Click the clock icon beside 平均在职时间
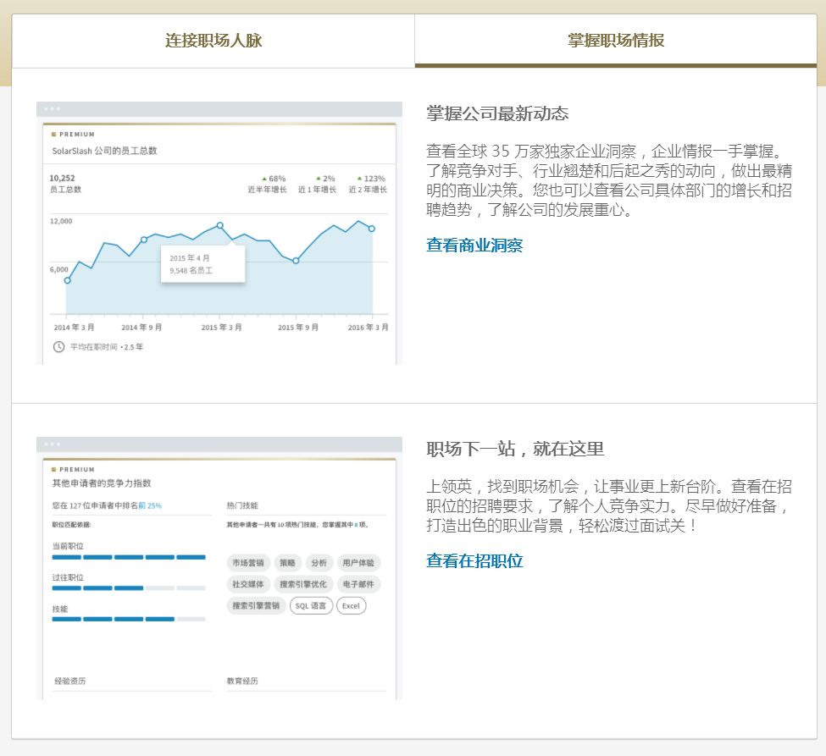826x756 pixels. pyautogui.click(x=58, y=347)
